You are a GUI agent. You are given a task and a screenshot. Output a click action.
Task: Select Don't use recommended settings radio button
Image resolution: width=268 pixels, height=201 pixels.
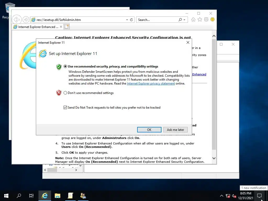pyautogui.click(x=65, y=93)
